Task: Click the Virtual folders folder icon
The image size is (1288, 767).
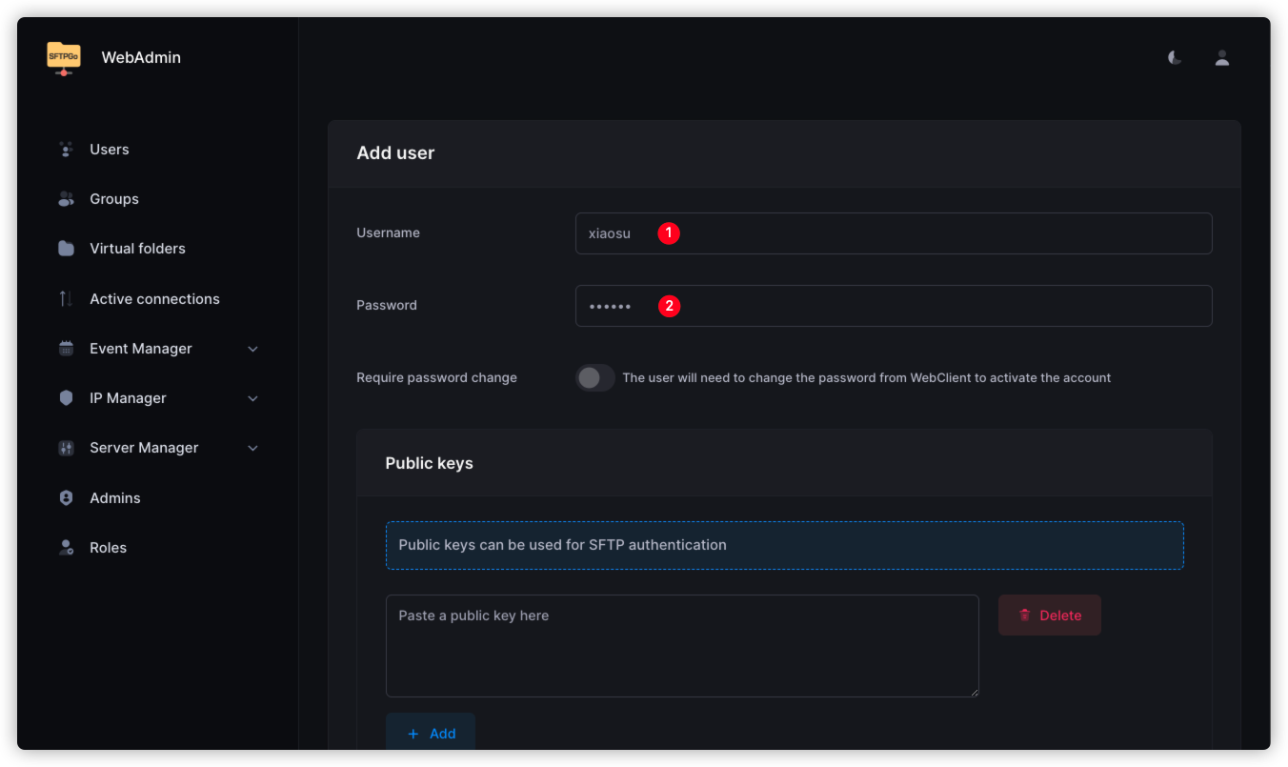Action: coord(66,249)
